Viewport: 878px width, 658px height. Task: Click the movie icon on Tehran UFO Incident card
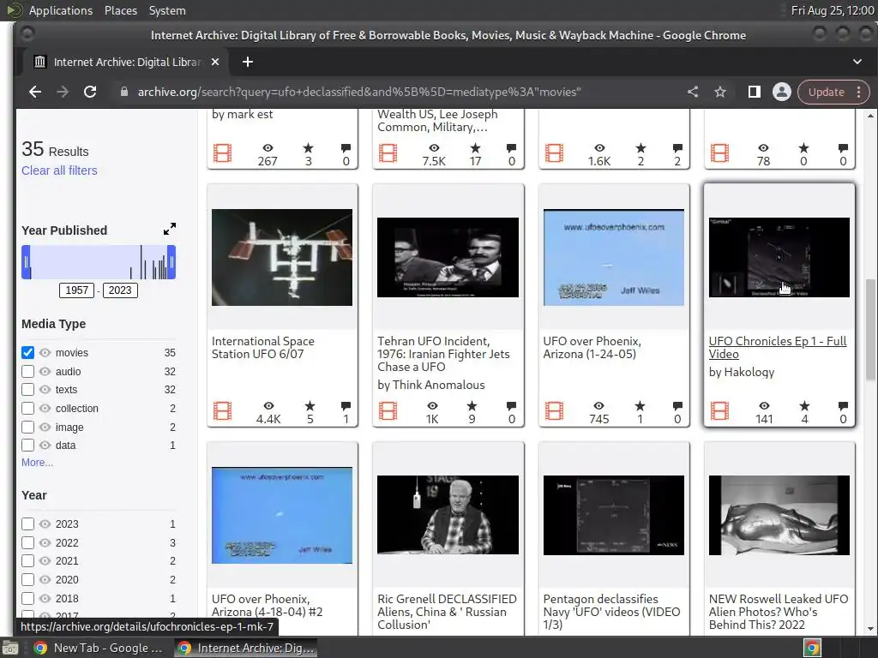(388, 411)
